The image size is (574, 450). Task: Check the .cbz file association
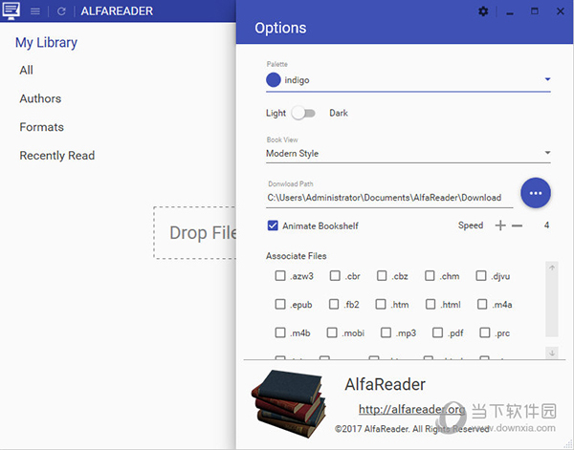382,275
